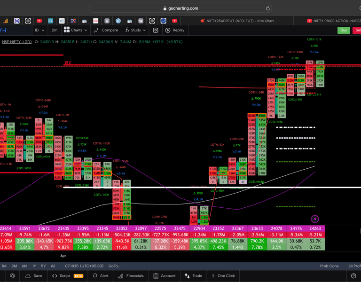Open the Script BETA editor
This screenshot has height=282, width=361.
(x=68, y=276)
